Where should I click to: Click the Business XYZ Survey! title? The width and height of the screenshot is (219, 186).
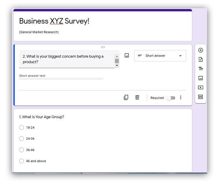click(x=54, y=21)
